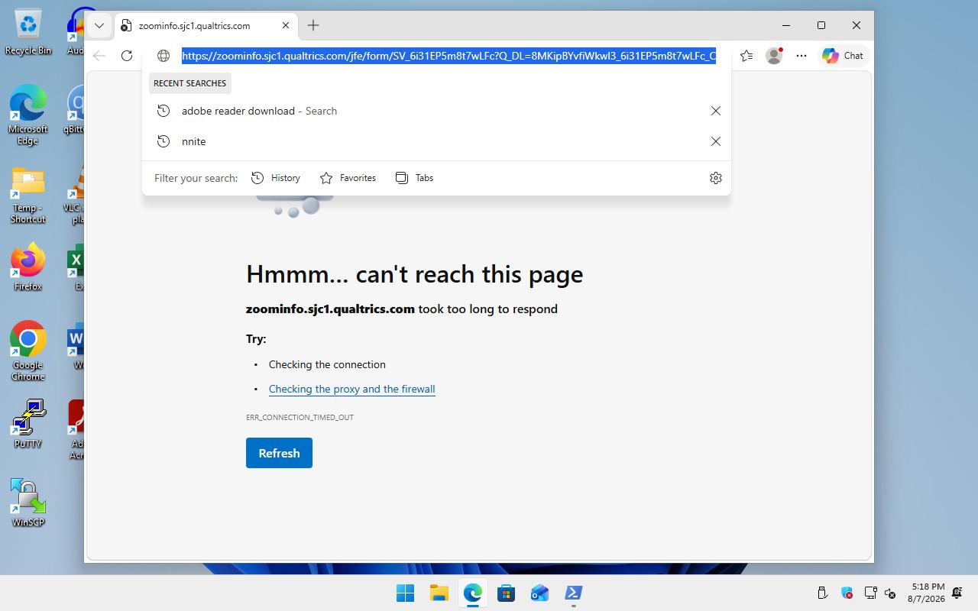Click the browser back arrow
The height and width of the screenshot is (611, 978).
pos(99,56)
